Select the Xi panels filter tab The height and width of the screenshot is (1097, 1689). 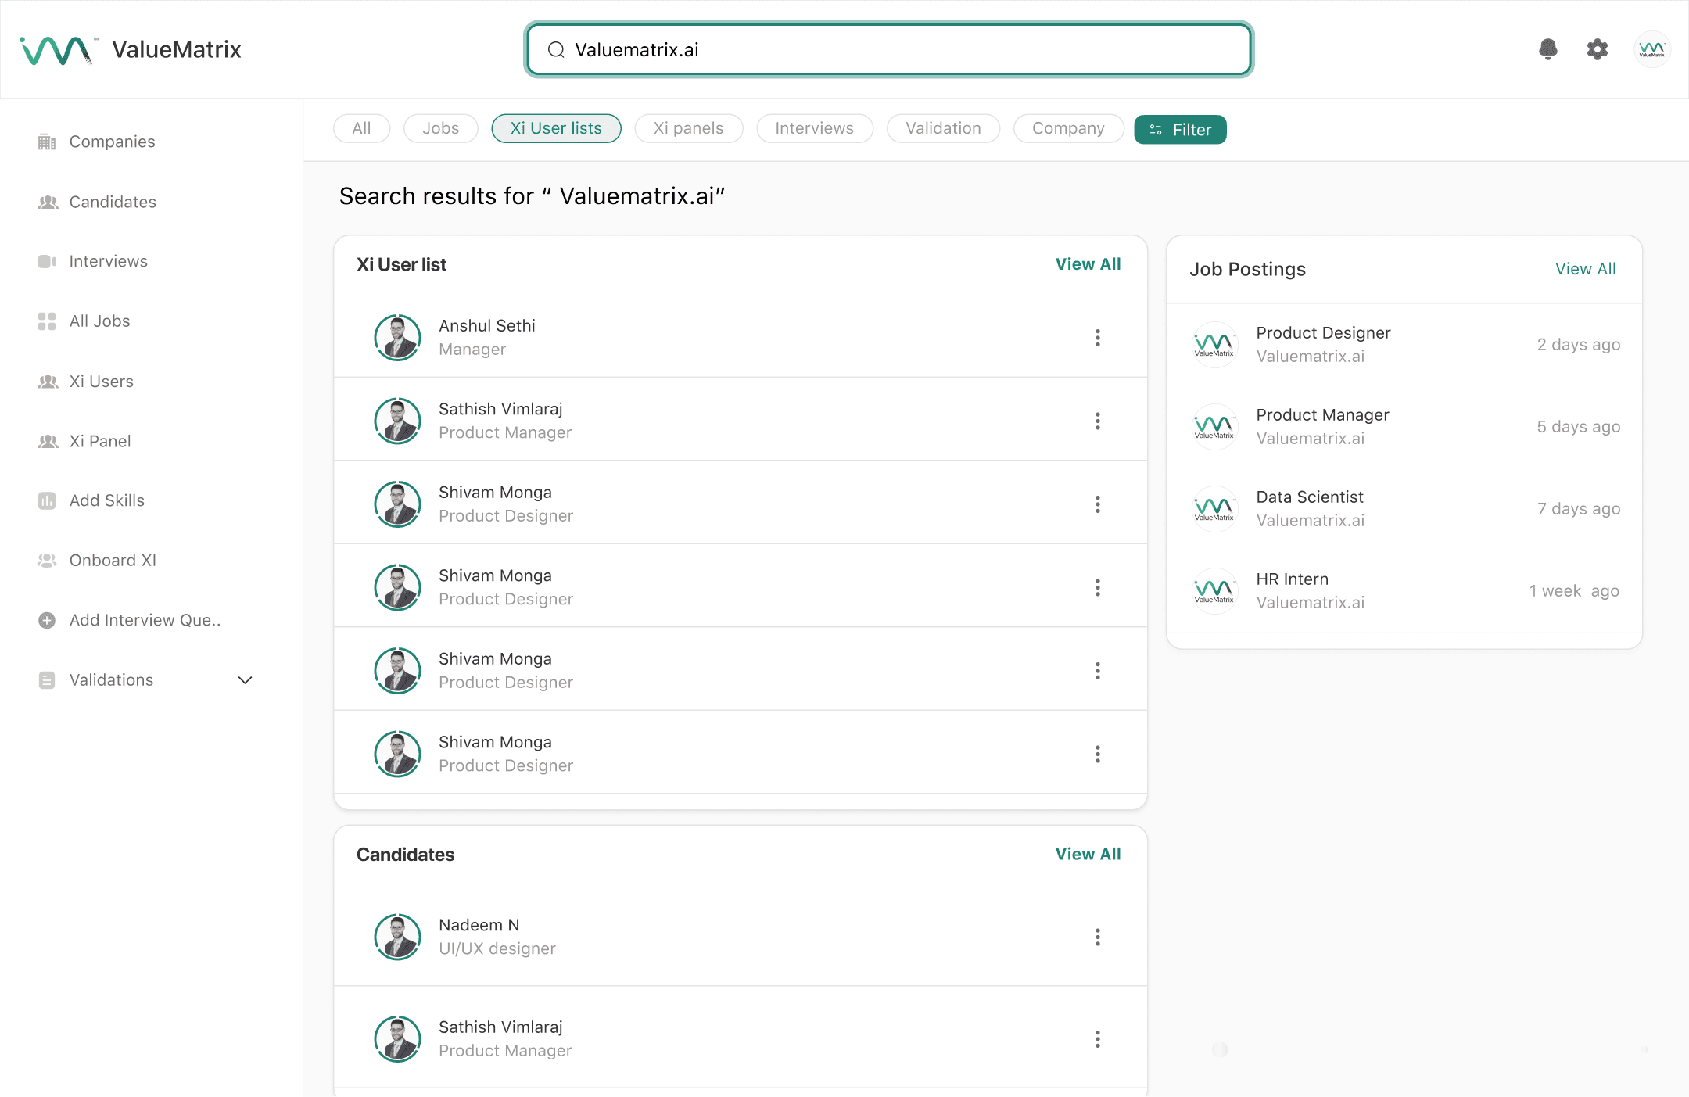point(688,128)
